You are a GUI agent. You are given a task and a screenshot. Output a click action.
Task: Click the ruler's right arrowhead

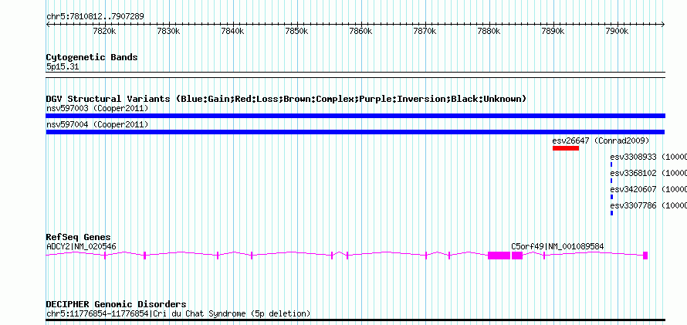pos(663,25)
